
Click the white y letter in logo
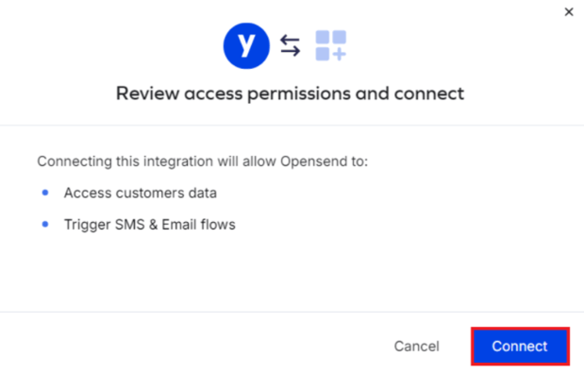[246, 45]
